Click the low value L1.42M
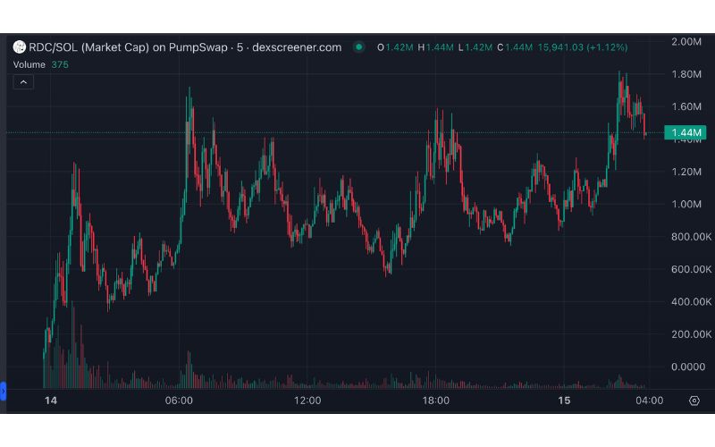The height and width of the screenshot is (447, 715). coord(475,47)
